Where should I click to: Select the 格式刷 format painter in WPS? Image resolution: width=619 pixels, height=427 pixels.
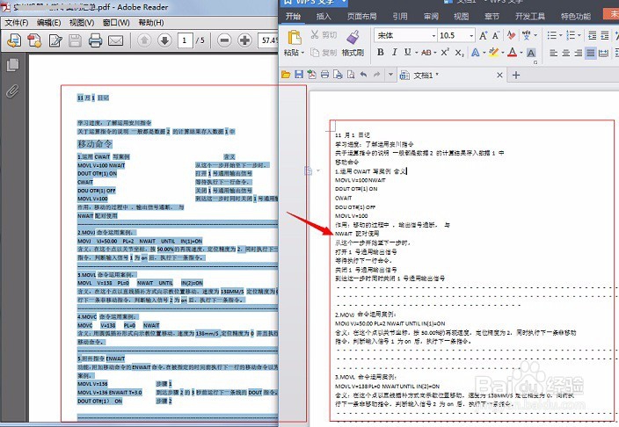(353, 44)
